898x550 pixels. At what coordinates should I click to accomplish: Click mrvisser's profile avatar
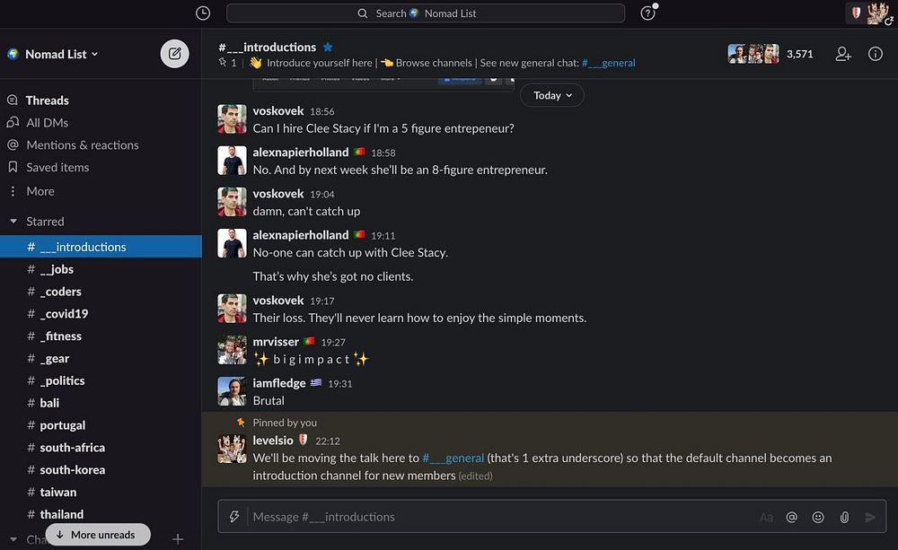point(232,350)
